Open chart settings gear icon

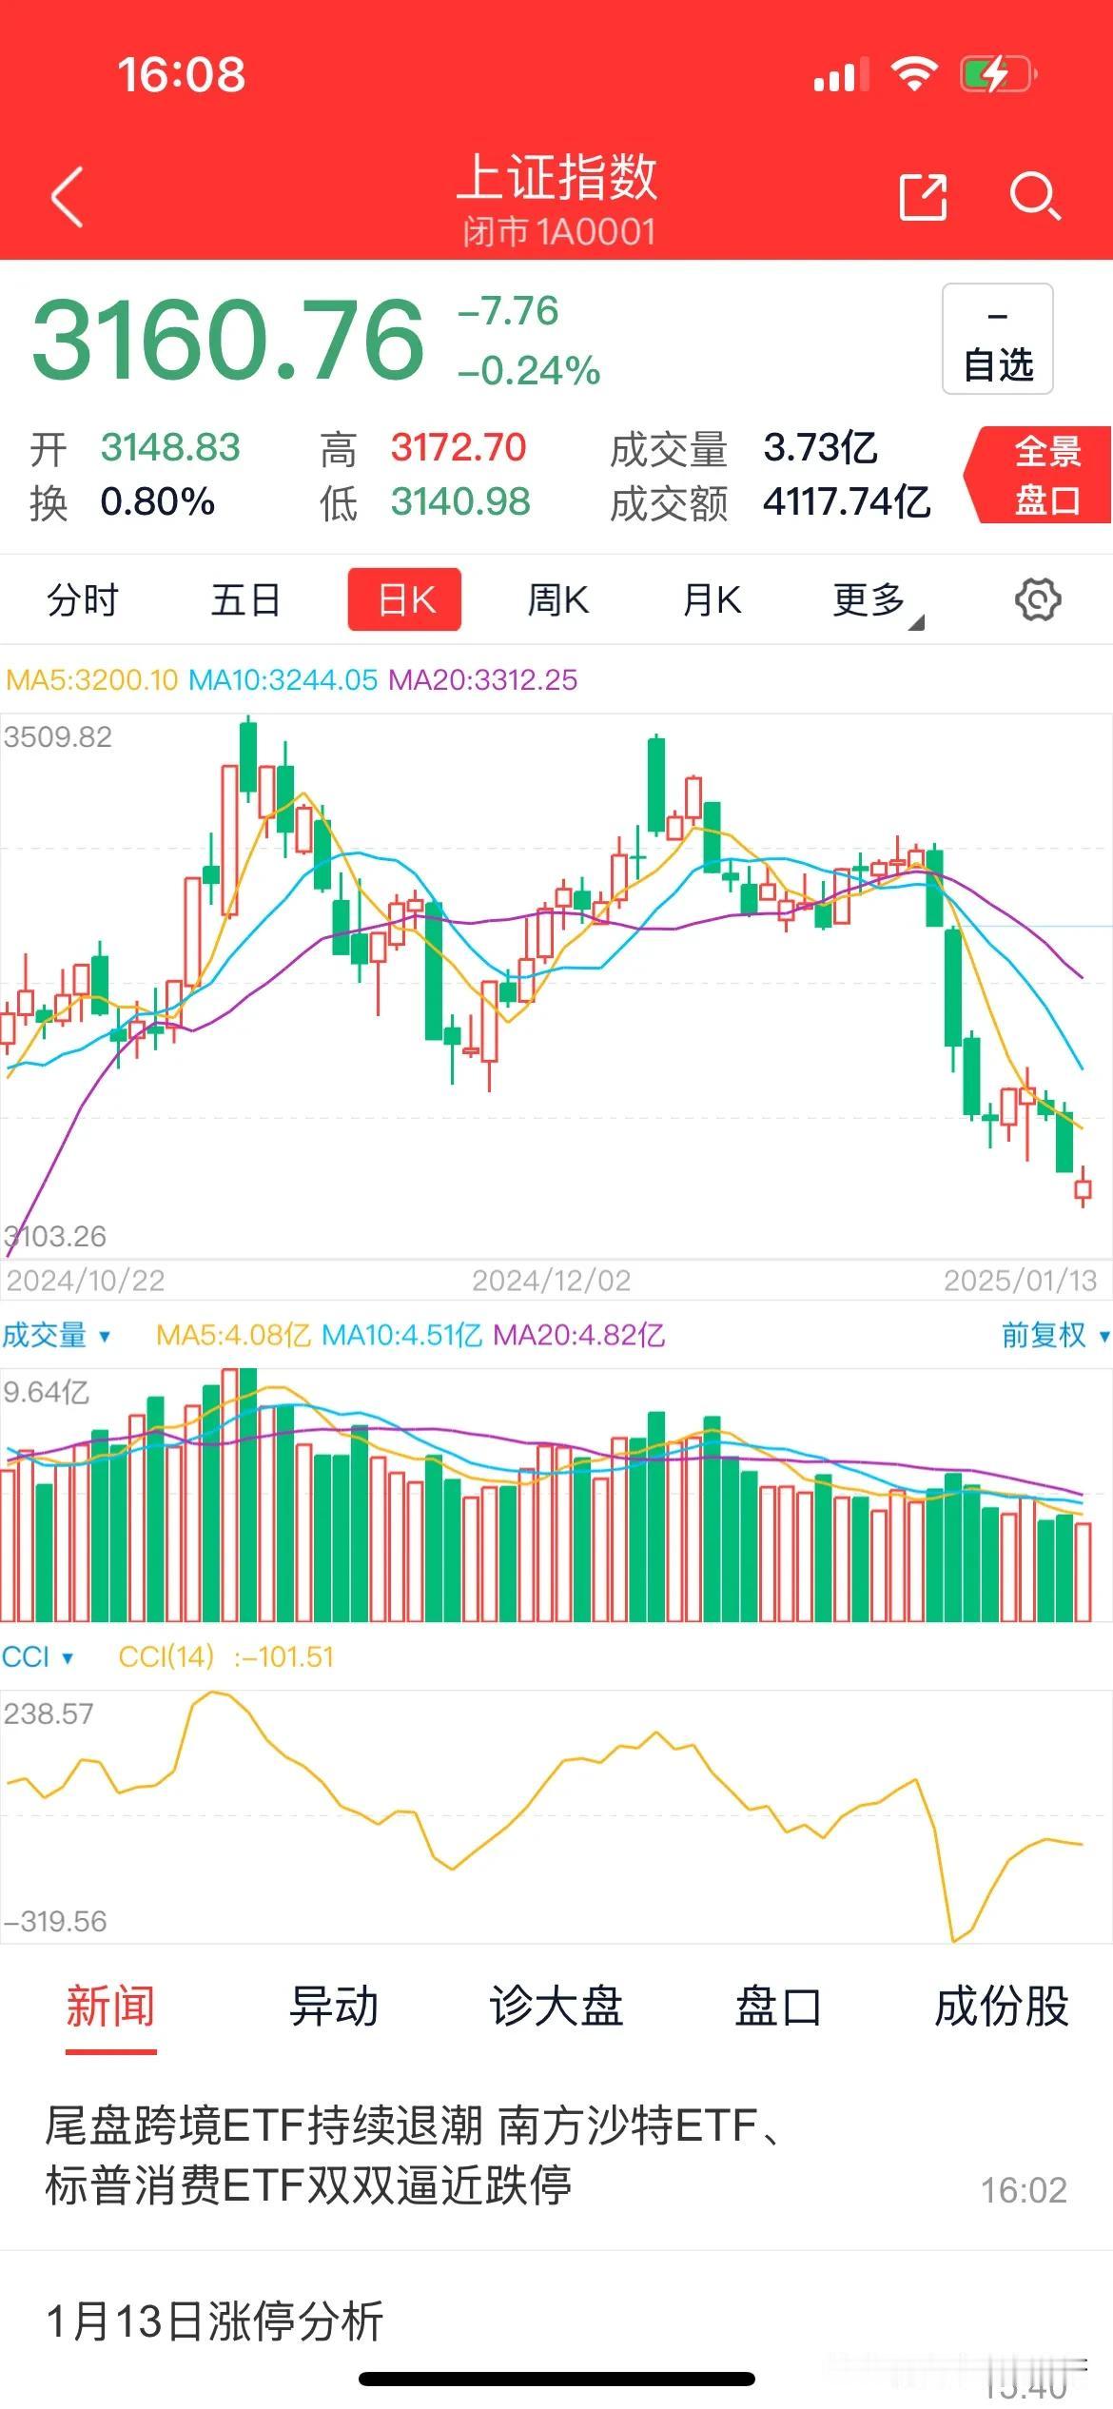tap(1038, 600)
